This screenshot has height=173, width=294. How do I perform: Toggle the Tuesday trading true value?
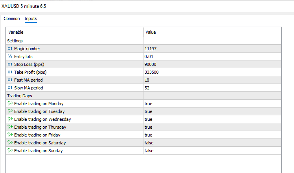point(149,111)
